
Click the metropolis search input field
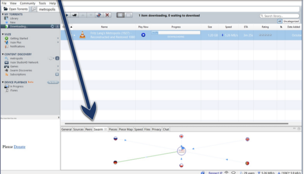[168, 9]
